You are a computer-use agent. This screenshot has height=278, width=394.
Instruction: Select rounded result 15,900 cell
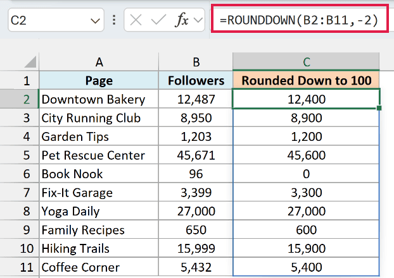click(306, 248)
